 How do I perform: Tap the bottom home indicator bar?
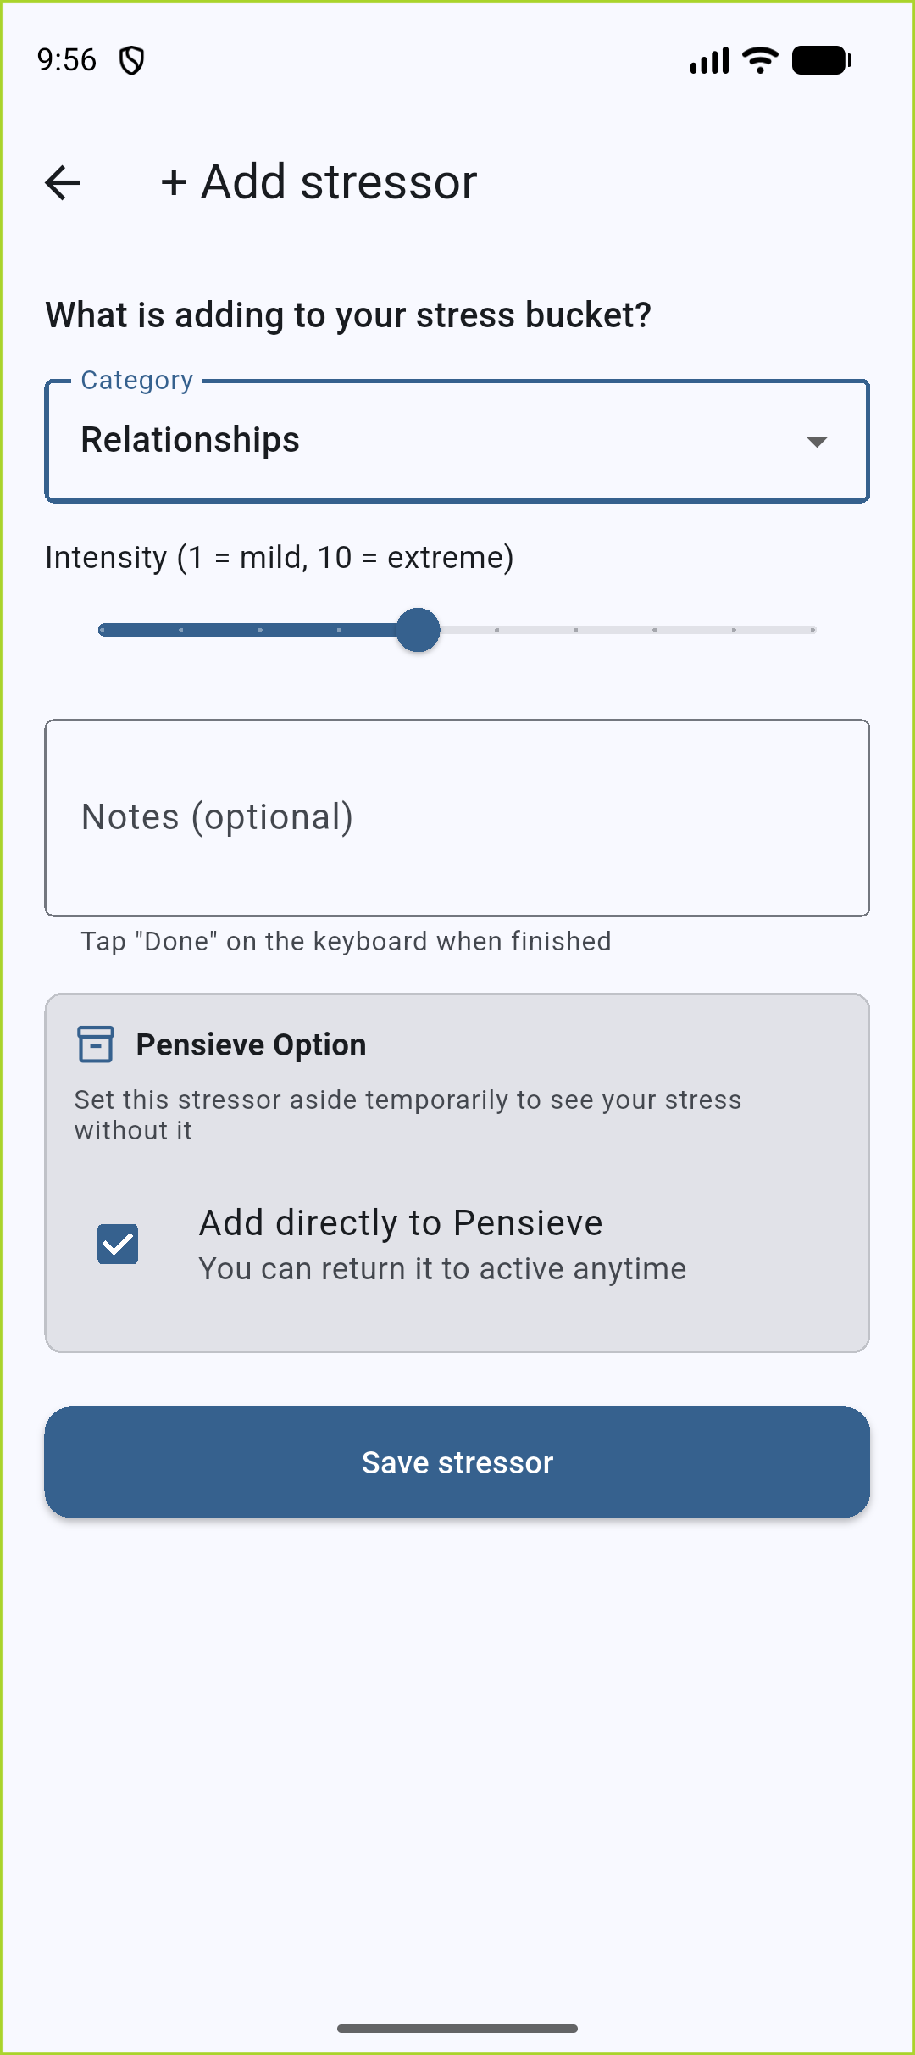click(x=457, y=2029)
